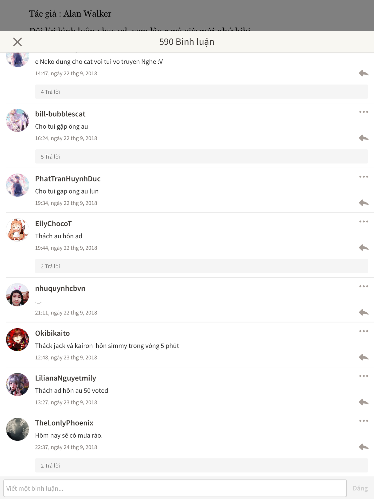This screenshot has height=499, width=374.
Task: Open bill-bubblescat's profile from username
Action: [60, 114]
